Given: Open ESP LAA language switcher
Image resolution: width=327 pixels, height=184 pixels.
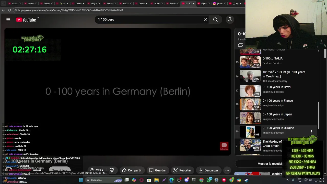Looking at the screenshot, I should [300, 180].
